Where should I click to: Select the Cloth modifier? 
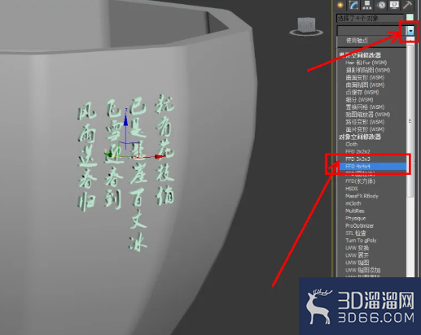point(352,144)
